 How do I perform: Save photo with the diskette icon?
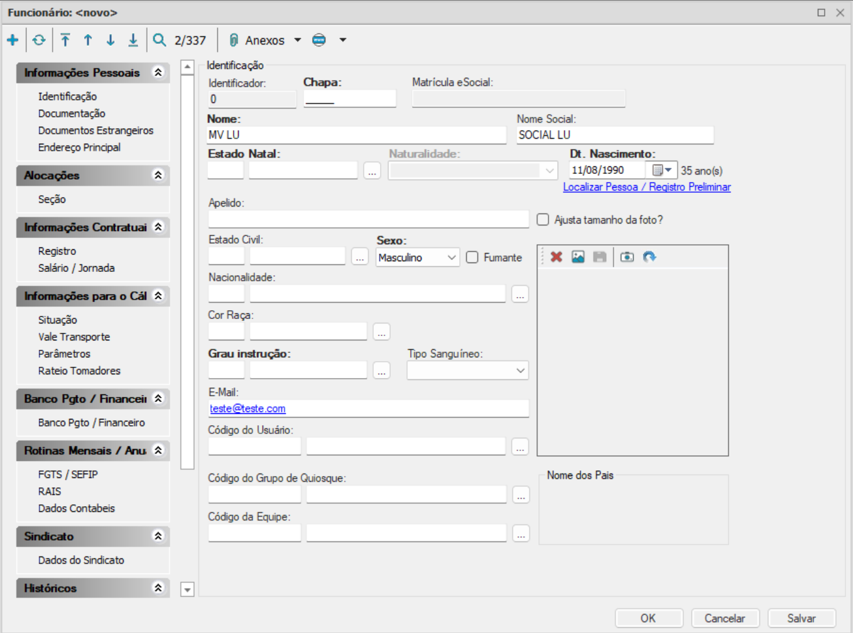tap(600, 257)
